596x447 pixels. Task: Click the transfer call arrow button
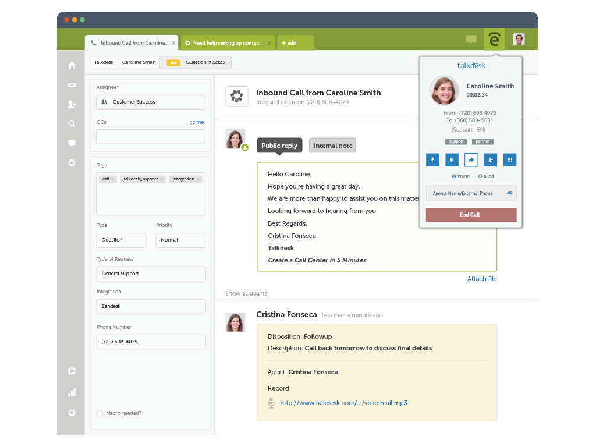click(471, 160)
